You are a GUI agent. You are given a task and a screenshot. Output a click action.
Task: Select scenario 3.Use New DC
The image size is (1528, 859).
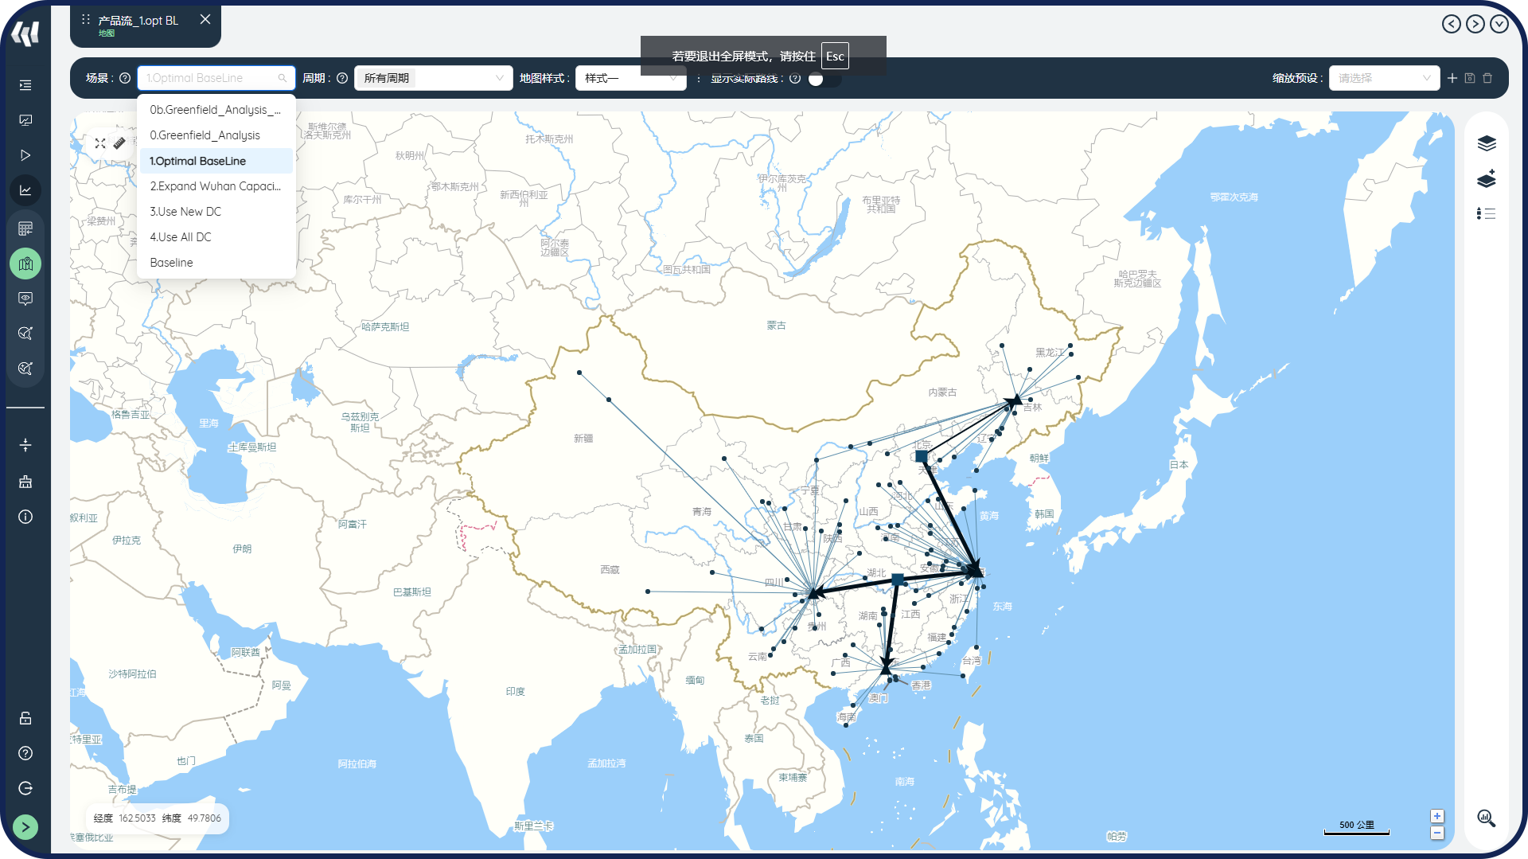(x=216, y=212)
